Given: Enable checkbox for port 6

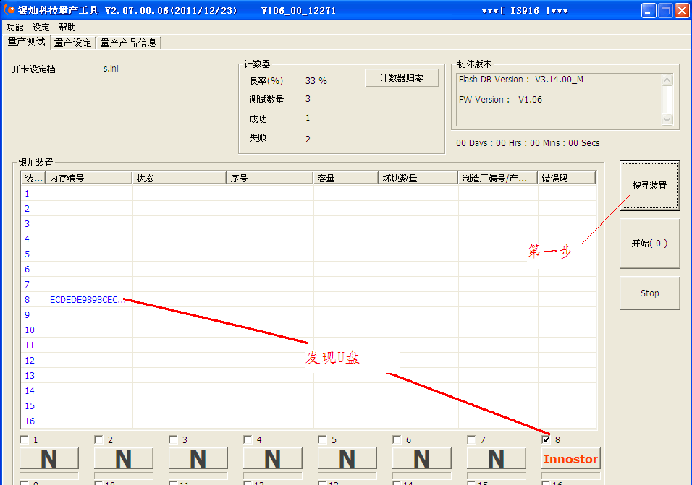Looking at the screenshot, I should 397,439.
